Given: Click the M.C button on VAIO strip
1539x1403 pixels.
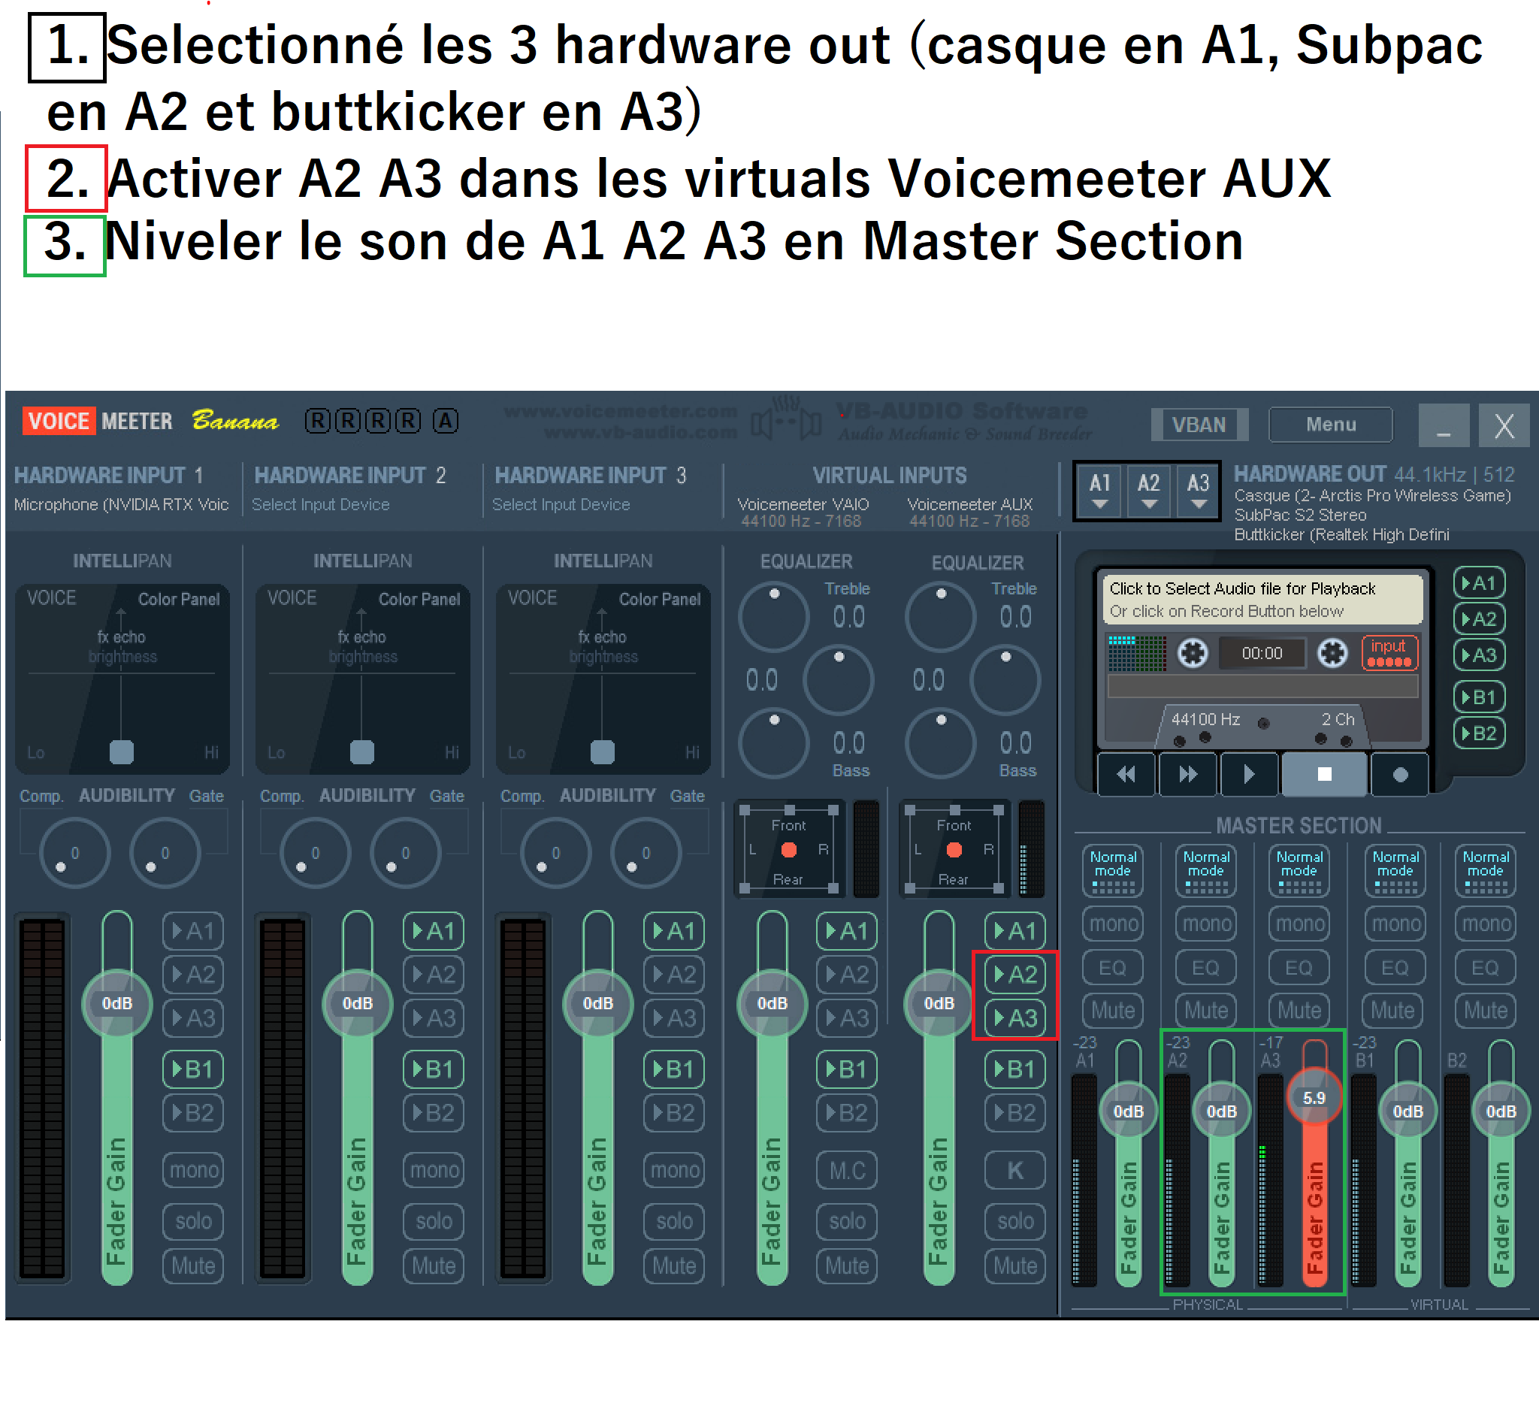Looking at the screenshot, I should pos(847,1170).
